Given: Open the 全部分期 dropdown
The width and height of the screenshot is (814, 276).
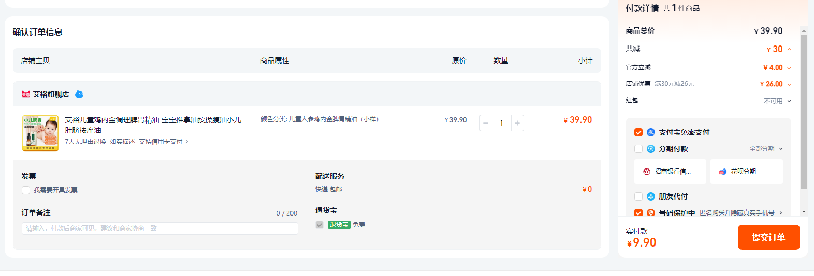Looking at the screenshot, I should pyautogui.click(x=766, y=149).
